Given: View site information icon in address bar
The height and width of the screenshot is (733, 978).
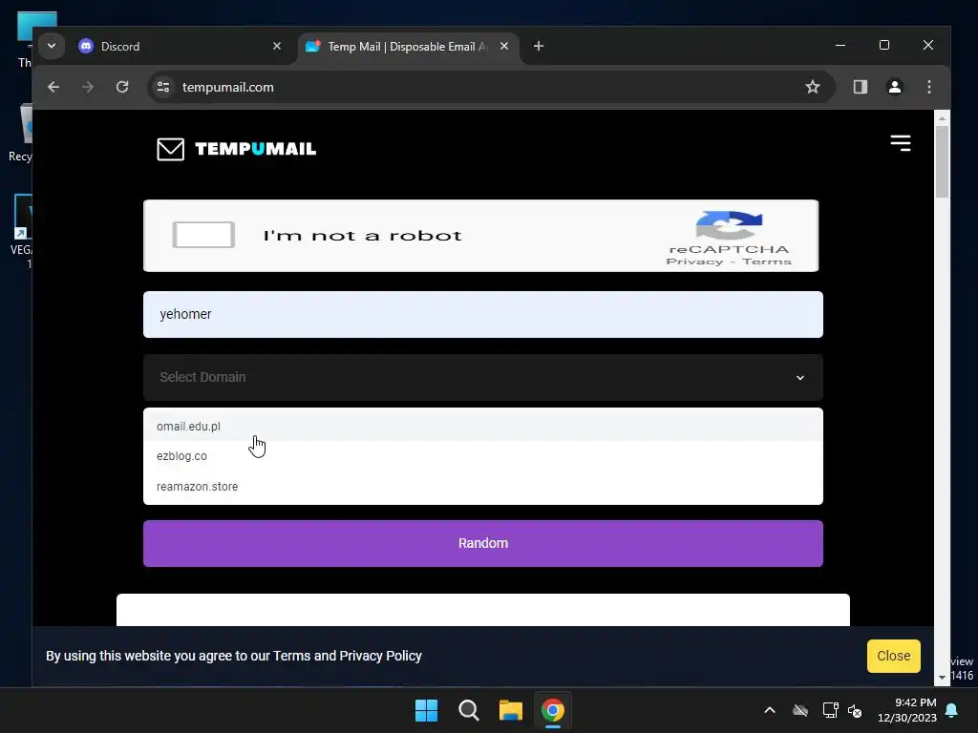Looking at the screenshot, I should 162,87.
